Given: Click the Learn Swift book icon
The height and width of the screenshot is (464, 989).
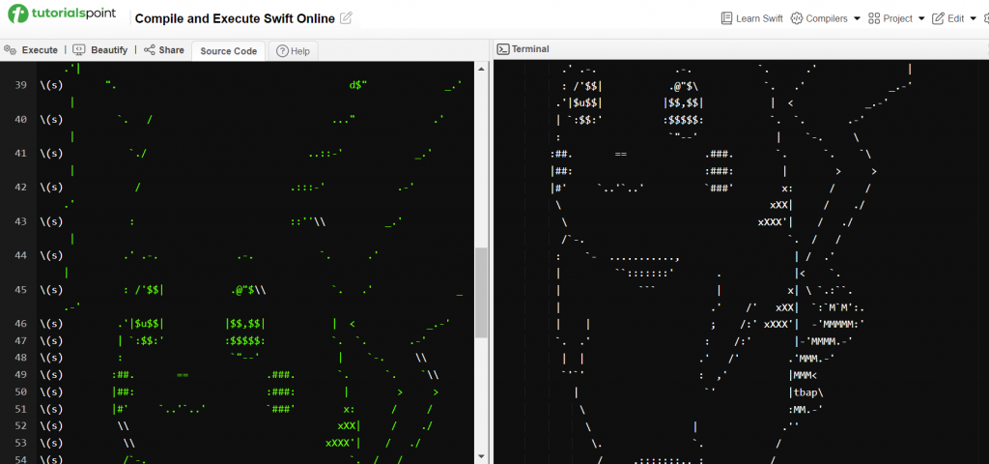Looking at the screenshot, I should tap(726, 18).
